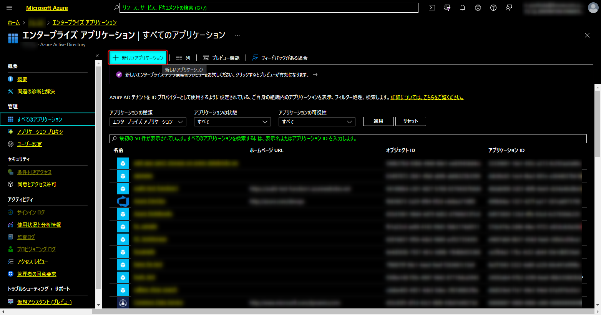Click the icon for アプリケーション プロキシ
Viewport: 601px width, 315px height.
point(10,132)
